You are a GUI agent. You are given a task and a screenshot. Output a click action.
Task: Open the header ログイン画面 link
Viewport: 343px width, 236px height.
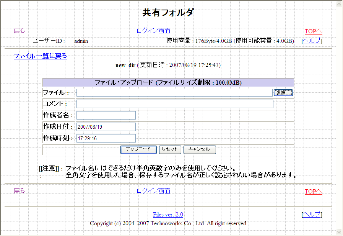153,31
